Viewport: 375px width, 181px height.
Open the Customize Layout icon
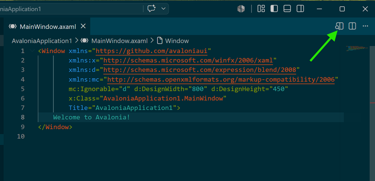(261, 9)
